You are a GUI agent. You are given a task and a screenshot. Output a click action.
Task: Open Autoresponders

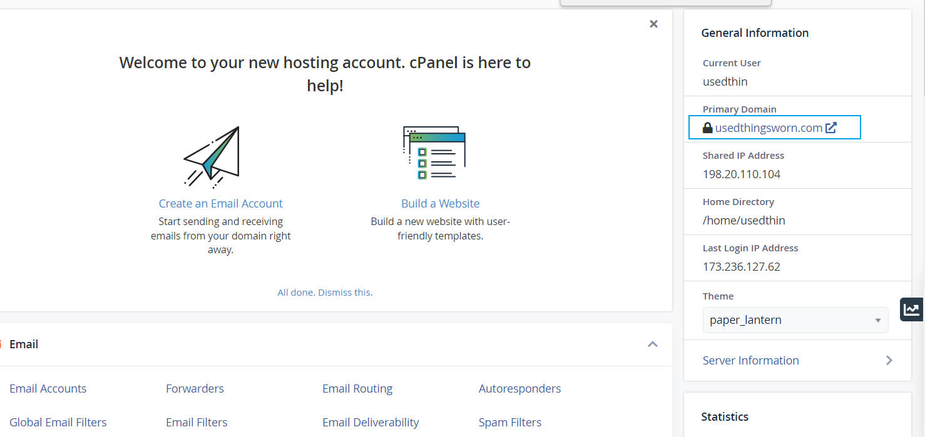pos(519,388)
